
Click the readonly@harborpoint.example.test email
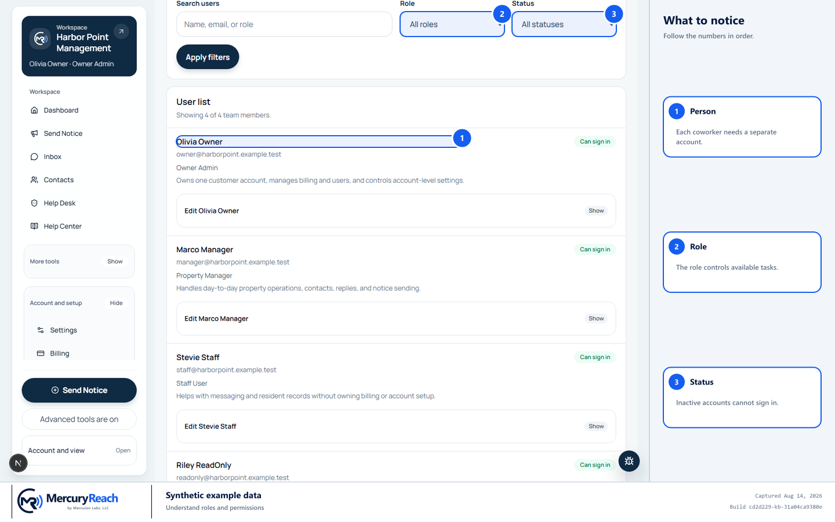pos(233,478)
